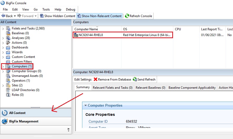Expand the Custom Content node
The height and width of the screenshot is (139, 233).
coord(3,57)
